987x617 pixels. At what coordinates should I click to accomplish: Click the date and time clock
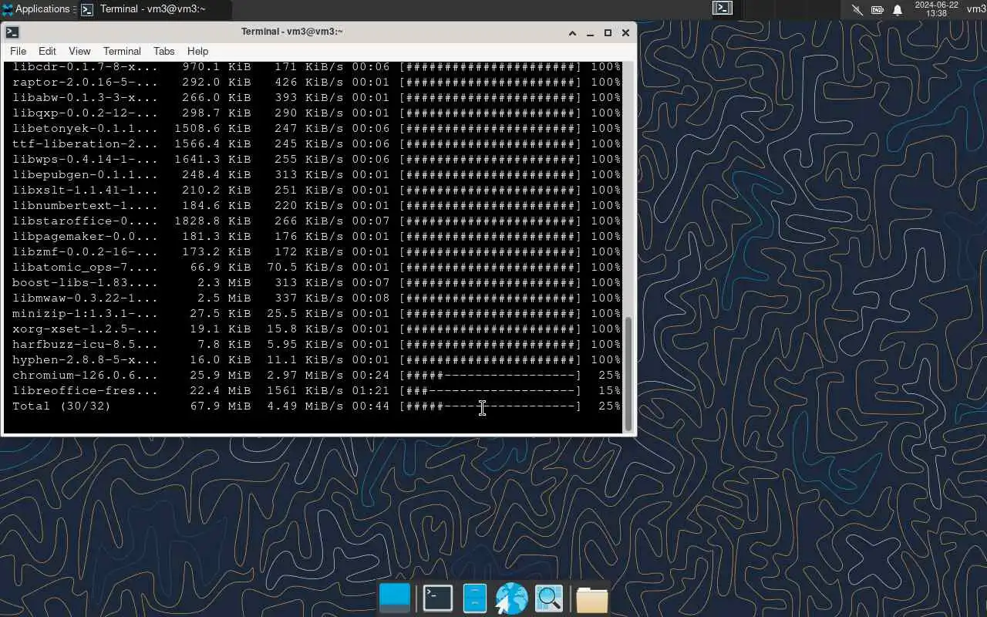936,9
